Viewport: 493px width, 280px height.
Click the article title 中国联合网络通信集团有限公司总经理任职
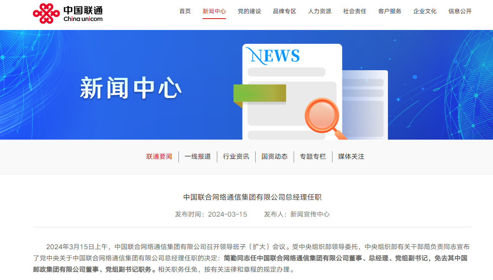[x=252, y=197]
